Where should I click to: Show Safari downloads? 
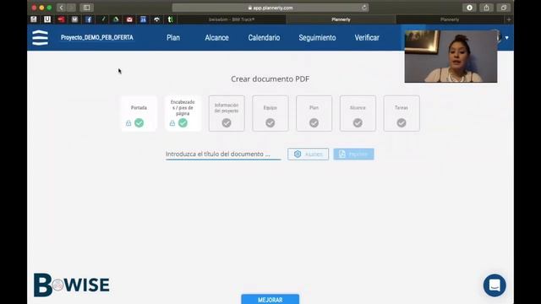[470, 8]
